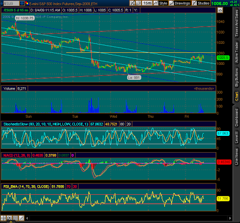The height and width of the screenshot is (223, 240).
Task: Switch to the Active Trader sidebar tab
Action: pyautogui.click(x=237, y=53)
